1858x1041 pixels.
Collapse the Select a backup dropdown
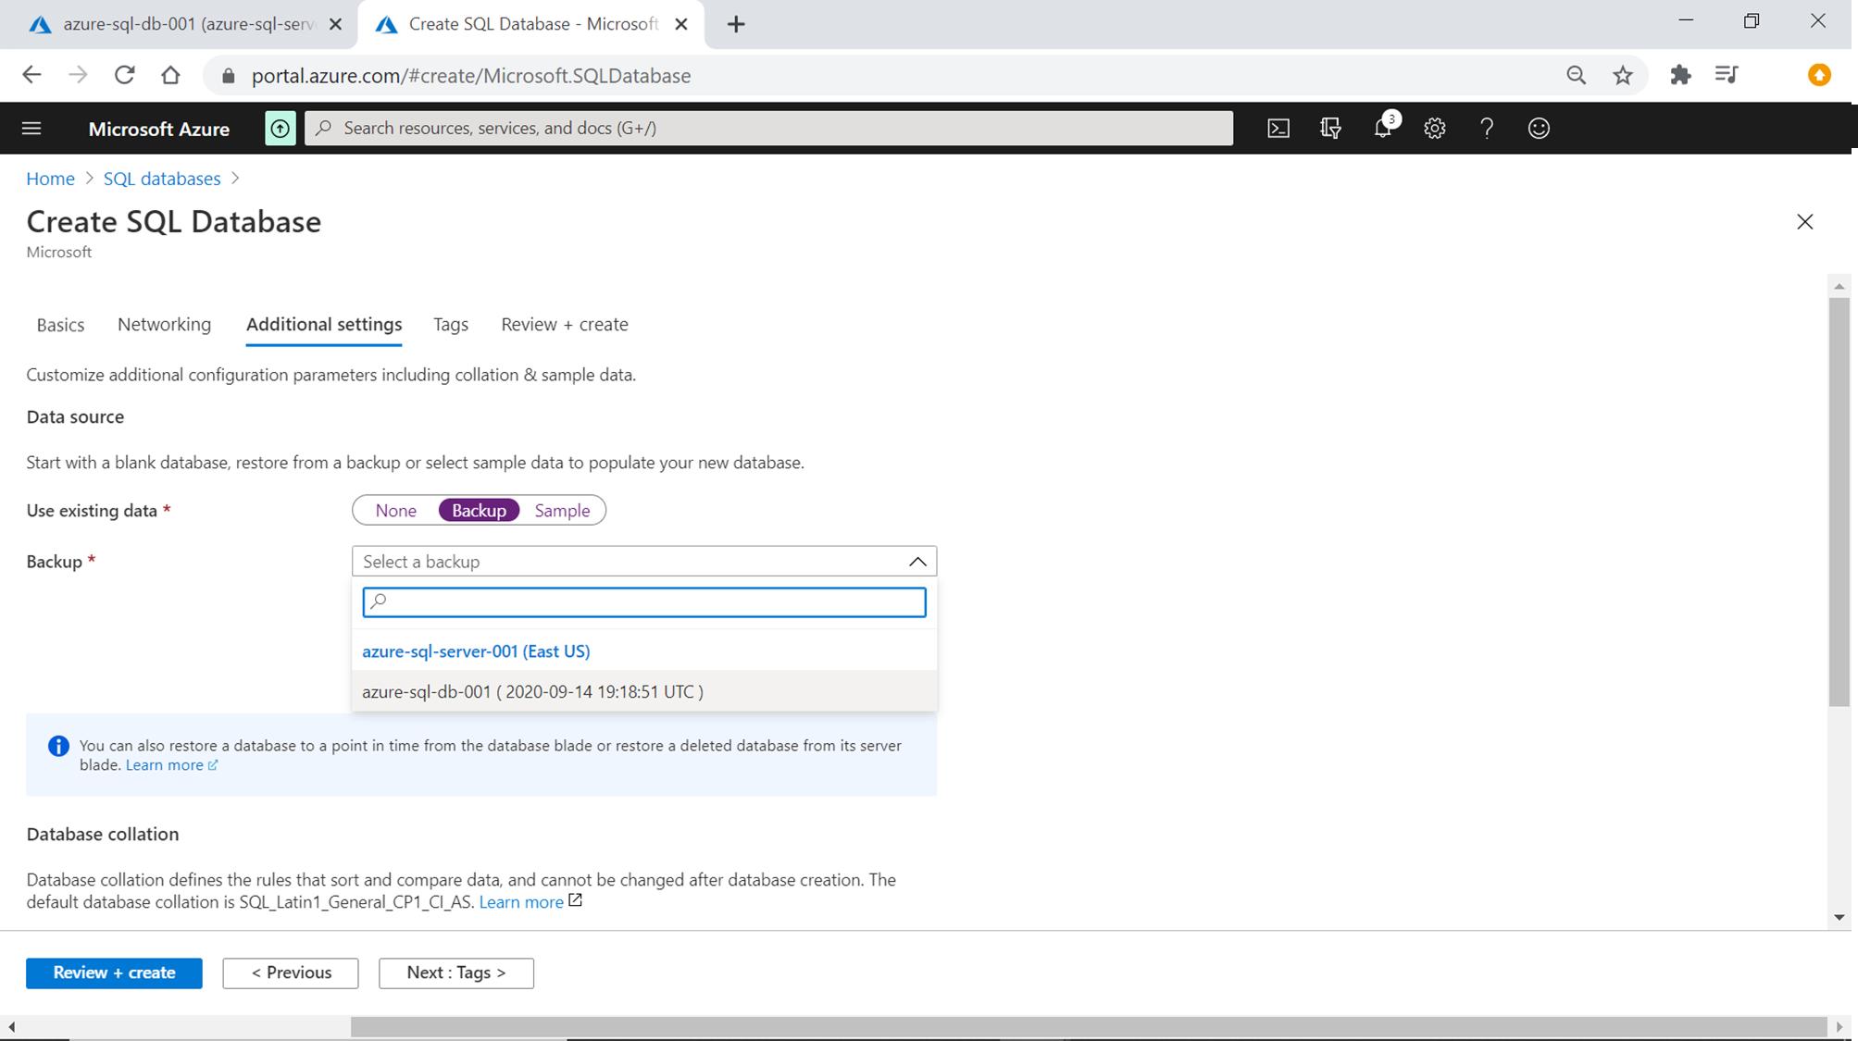[x=917, y=562]
